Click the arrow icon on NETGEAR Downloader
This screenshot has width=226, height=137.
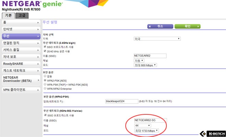click(x=38, y=80)
